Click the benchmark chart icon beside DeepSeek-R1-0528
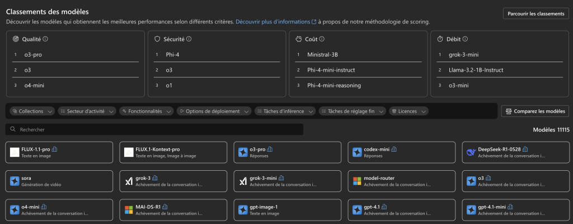 (525, 150)
